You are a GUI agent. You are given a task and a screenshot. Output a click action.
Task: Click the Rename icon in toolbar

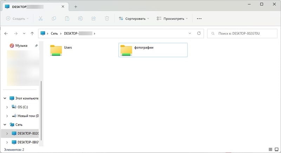click(x=80, y=19)
